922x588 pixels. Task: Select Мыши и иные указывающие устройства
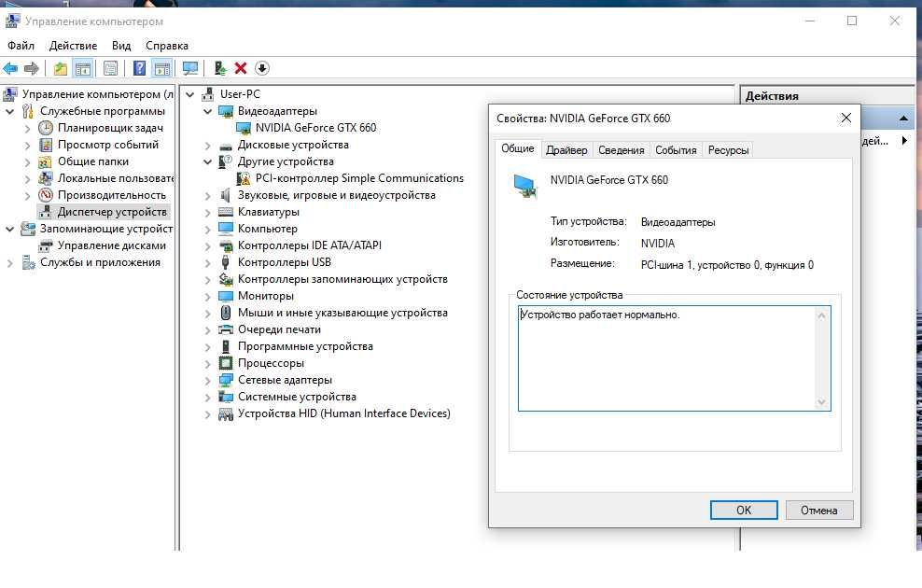342,313
